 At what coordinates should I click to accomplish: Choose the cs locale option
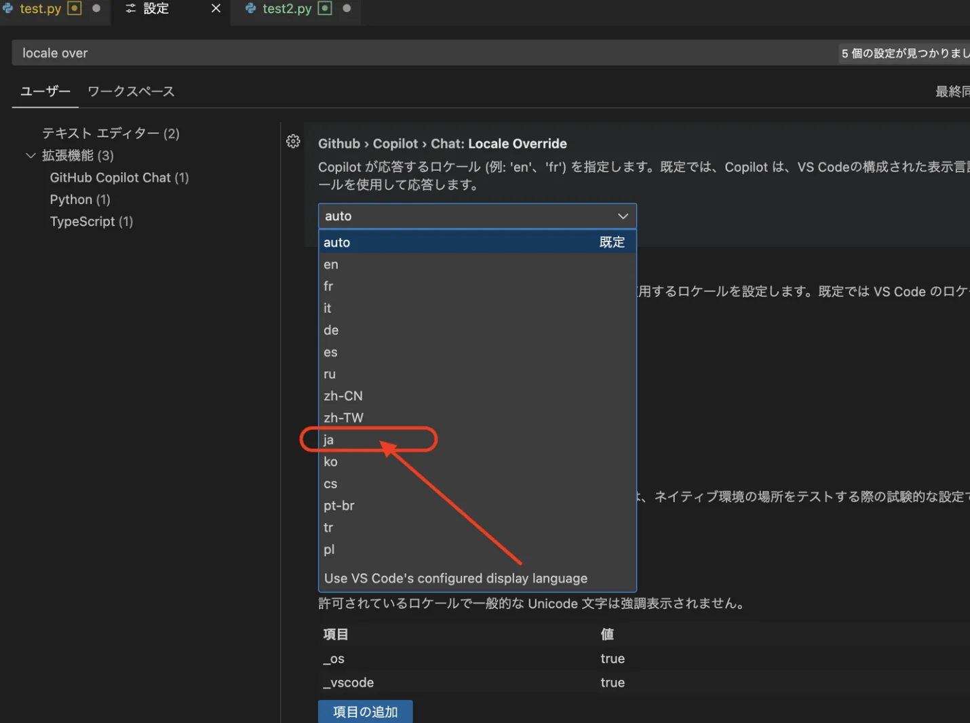coord(478,484)
